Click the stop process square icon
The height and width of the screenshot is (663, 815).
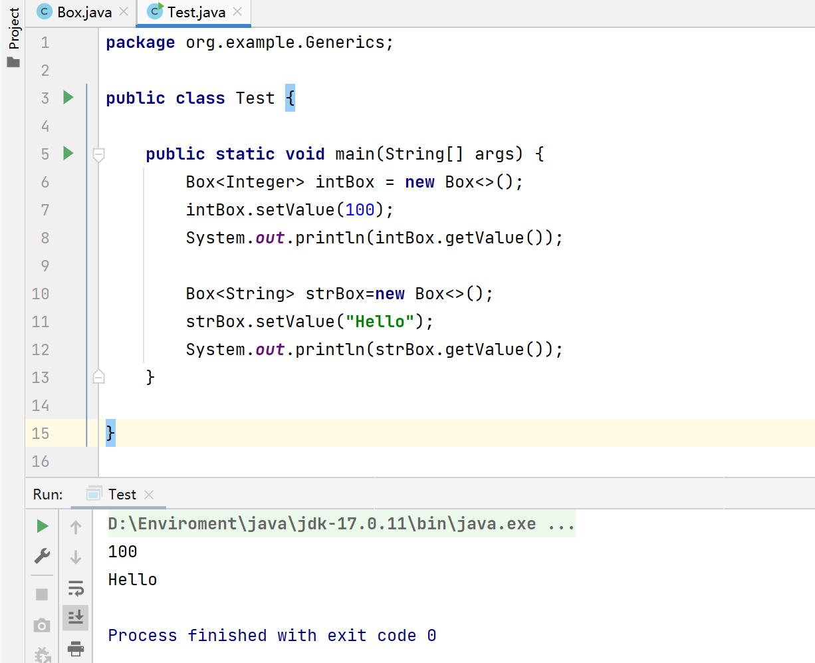point(42,594)
